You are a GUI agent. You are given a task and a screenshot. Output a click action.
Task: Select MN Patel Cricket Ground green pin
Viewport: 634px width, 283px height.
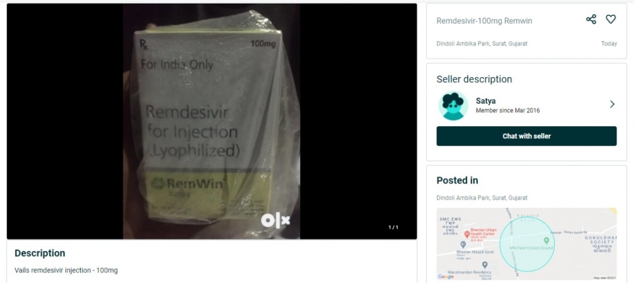click(546, 241)
